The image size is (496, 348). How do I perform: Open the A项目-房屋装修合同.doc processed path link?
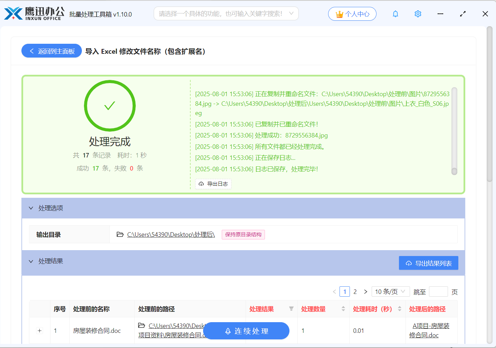[429, 330]
